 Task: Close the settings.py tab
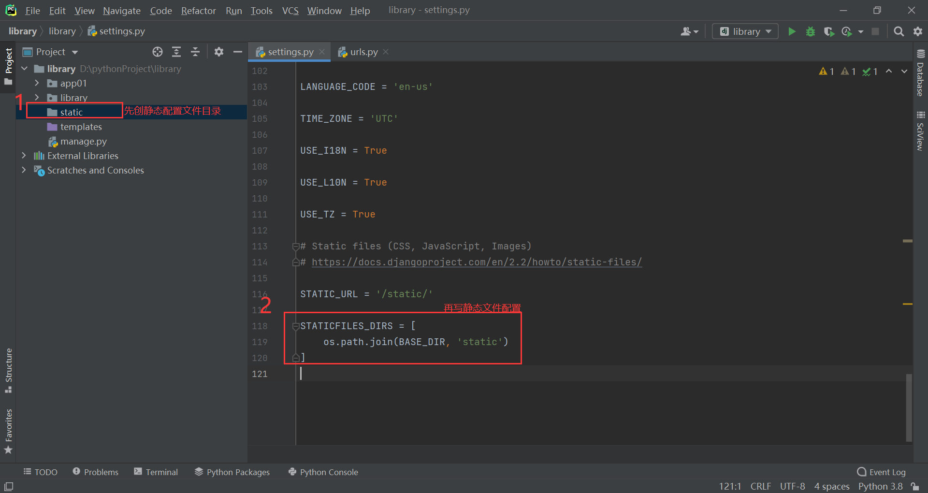point(322,52)
